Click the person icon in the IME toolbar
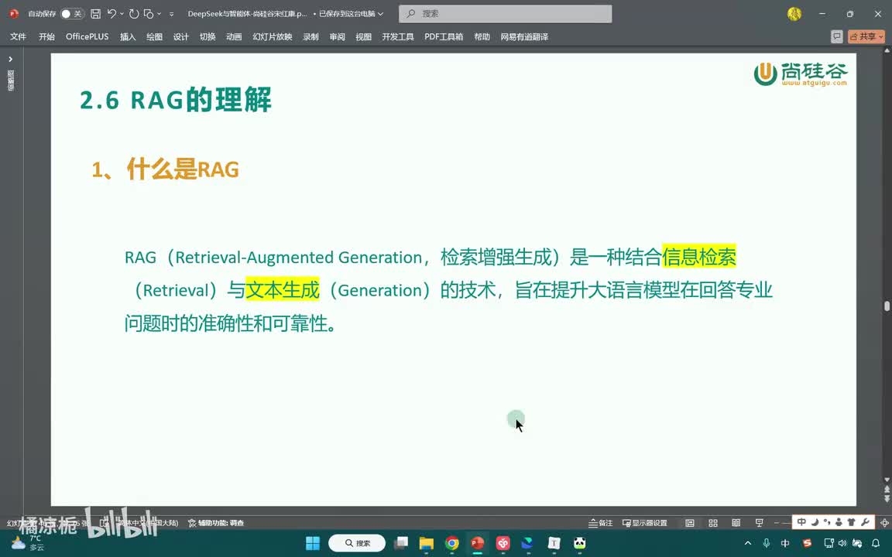This screenshot has width=892, height=557. [x=839, y=522]
